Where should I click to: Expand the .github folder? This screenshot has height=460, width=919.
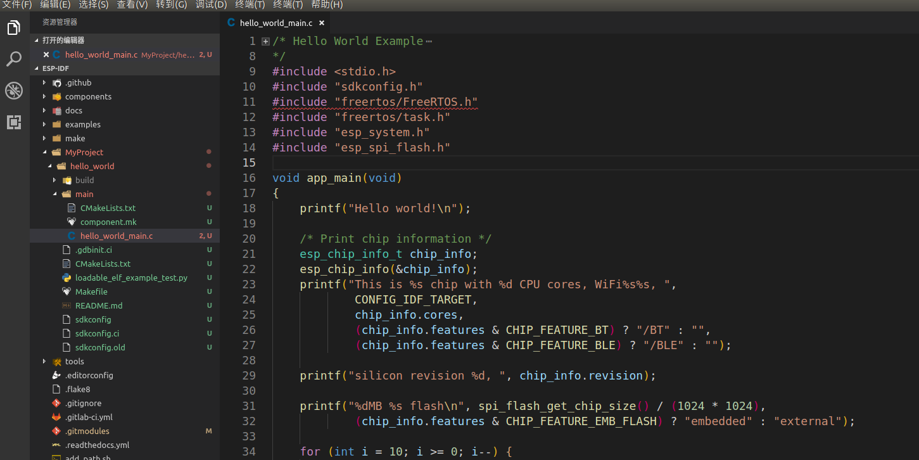(44, 83)
